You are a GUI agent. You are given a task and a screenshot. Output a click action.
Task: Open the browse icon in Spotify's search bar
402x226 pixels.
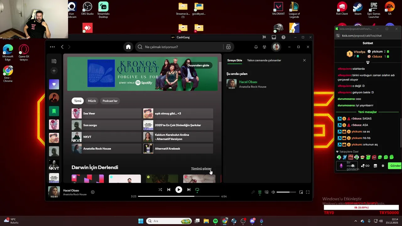(228, 47)
